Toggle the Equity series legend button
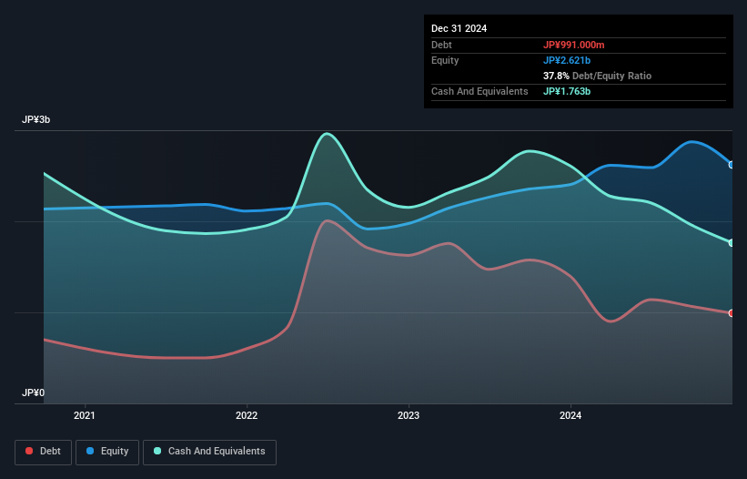 click(x=107, y=452)
